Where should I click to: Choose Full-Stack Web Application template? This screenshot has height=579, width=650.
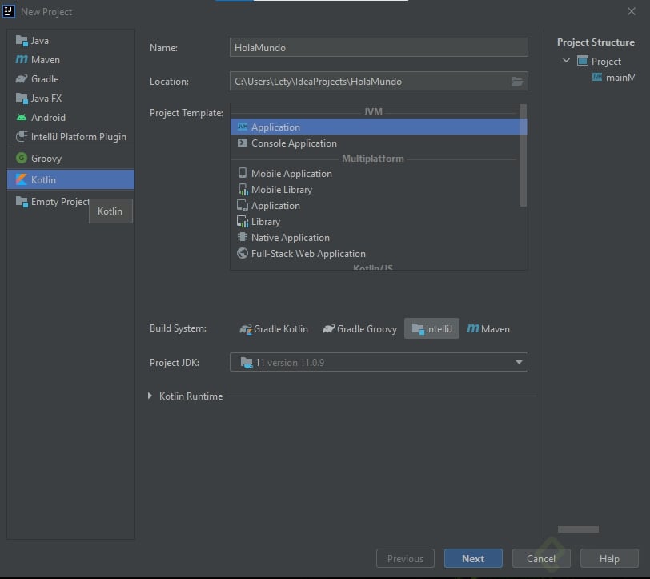[375, 253]
